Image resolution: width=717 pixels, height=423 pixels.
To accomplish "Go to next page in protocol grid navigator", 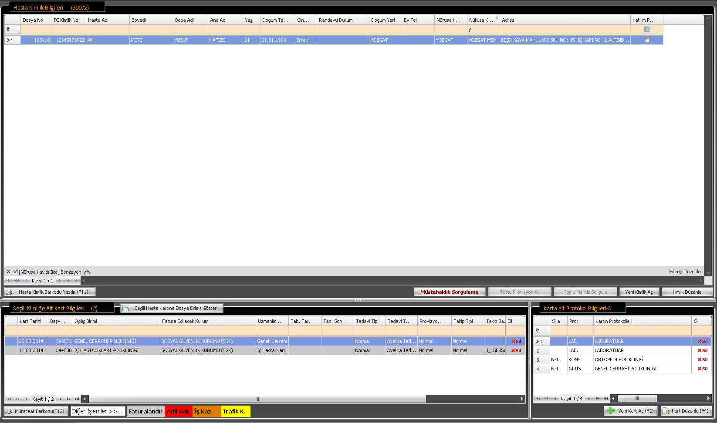I will point(597,399).
